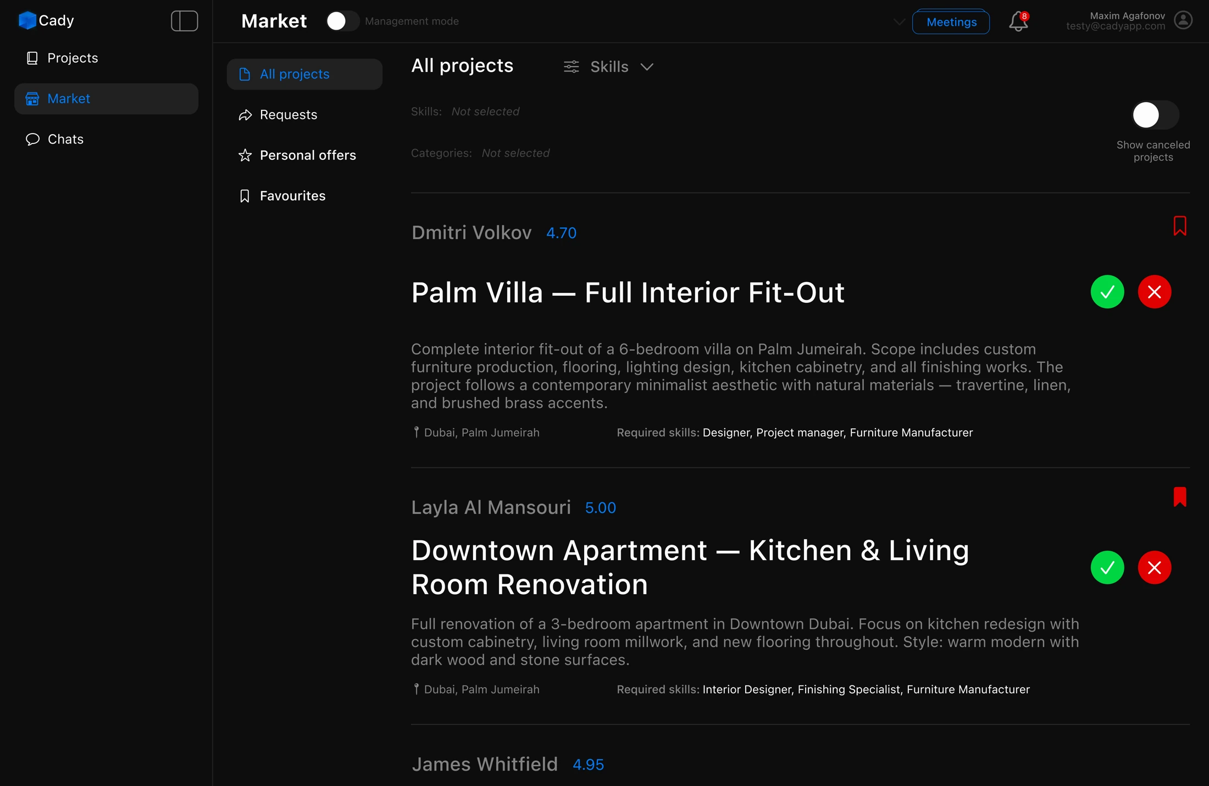Click the 4.70 rating for Dmitri Volkov
This screenshot has height=786, width=1209.
pos(561,233)
